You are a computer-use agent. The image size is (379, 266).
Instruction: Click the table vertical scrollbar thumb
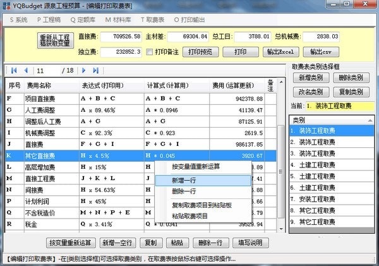[281, 172]
